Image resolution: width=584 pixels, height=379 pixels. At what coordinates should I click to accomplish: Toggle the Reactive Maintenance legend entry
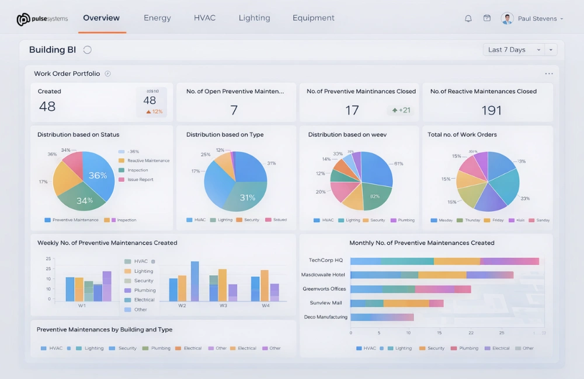coord(144,160)
